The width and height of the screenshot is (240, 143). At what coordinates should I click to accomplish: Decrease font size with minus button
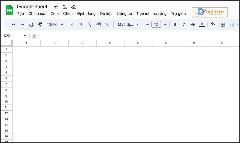point(147,25)
